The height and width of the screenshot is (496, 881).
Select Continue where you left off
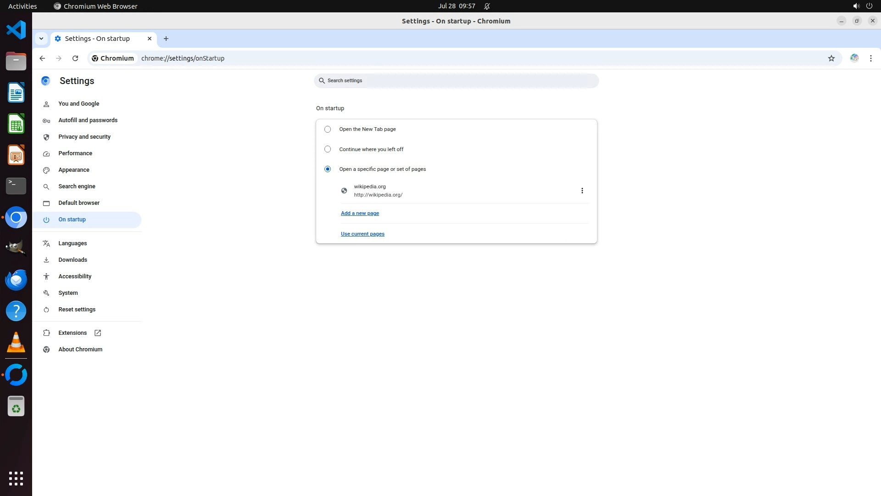pos(327,149)
